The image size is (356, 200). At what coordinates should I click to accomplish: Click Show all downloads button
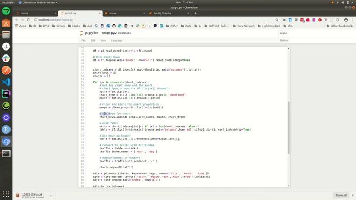pos(341,195)
